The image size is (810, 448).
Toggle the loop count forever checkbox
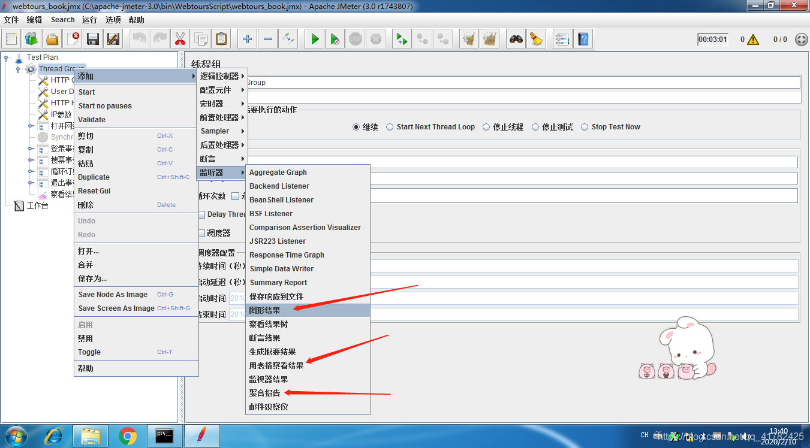coord(235,196)
